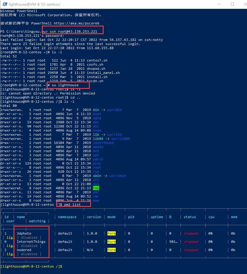
Task: Click the stopped status of nodered
Action: (191, 250)
